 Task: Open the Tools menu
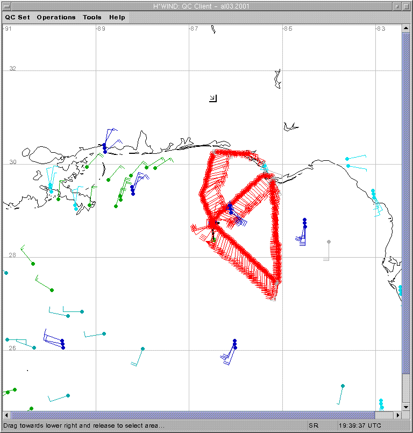92,17
